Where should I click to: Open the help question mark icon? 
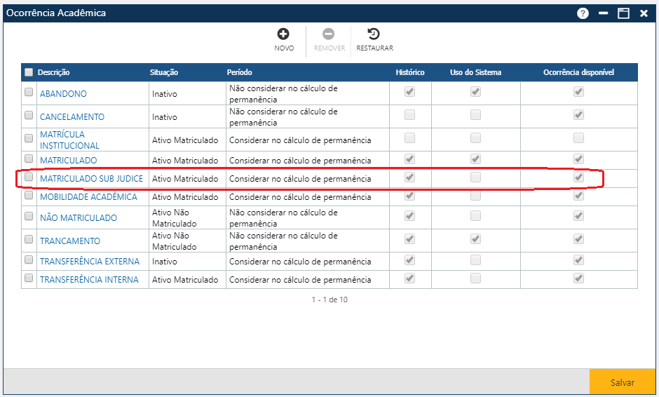(x=583, y=13)
